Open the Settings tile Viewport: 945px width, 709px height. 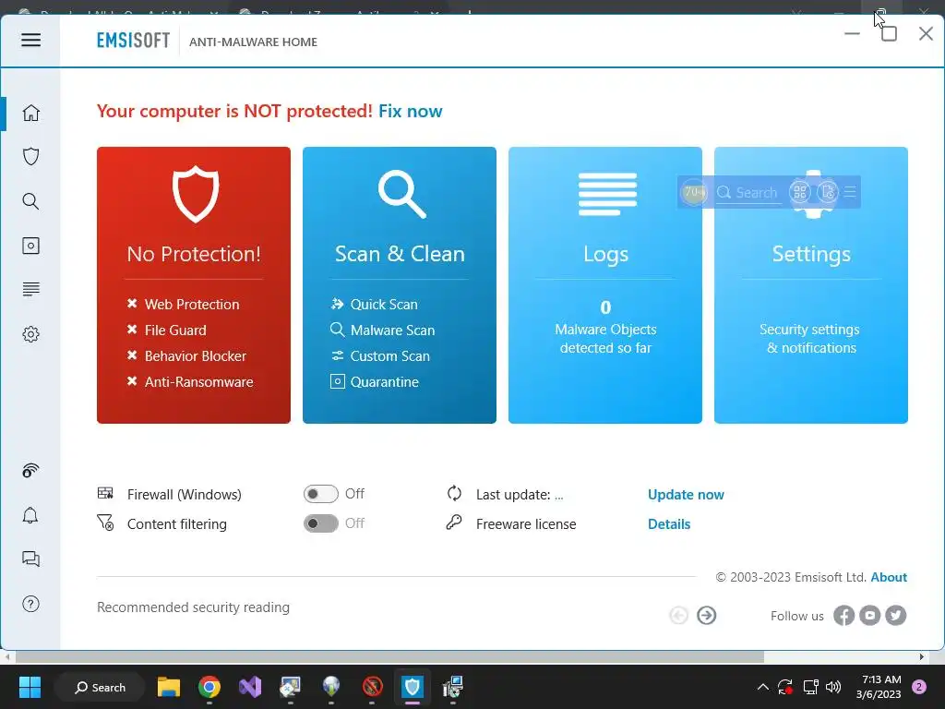click(x=811, y=285)
